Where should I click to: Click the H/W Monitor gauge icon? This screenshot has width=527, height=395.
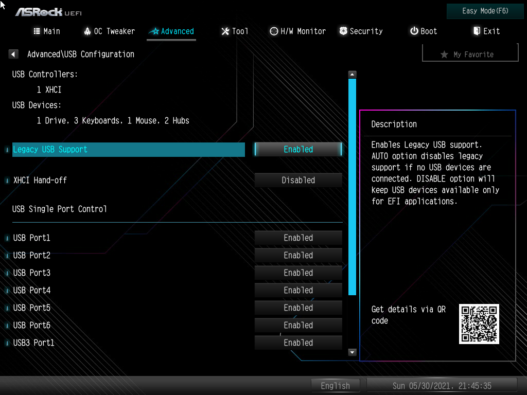tap(274, 31)
